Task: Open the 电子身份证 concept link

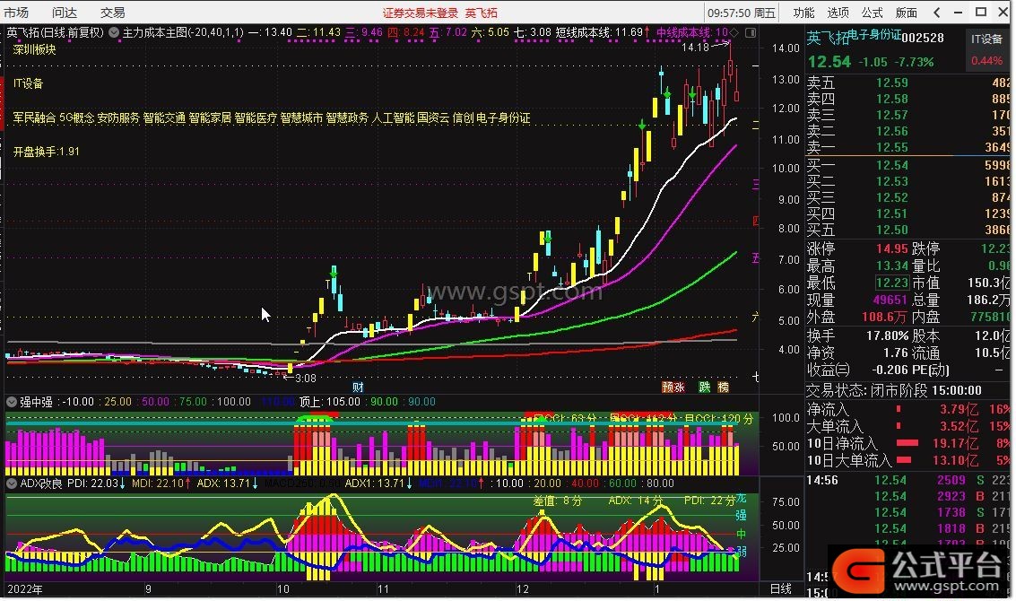Action: coord(874,34)
